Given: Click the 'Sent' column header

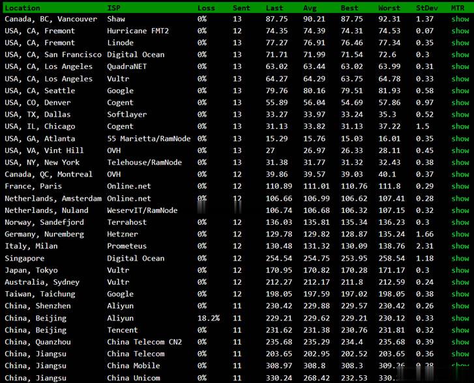Looking at the screenshot, I should click(241, 8).
